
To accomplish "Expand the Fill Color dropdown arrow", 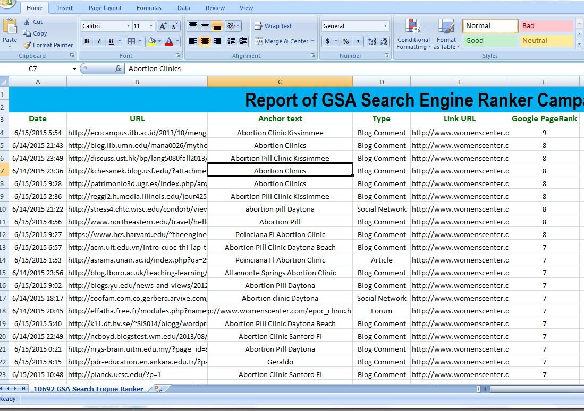I will tap(159, 41).
